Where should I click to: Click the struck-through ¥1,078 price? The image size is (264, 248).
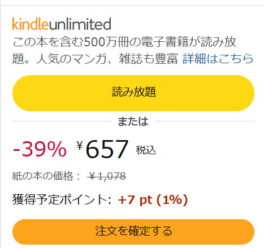pyautogui.click(x=107, y=176)
